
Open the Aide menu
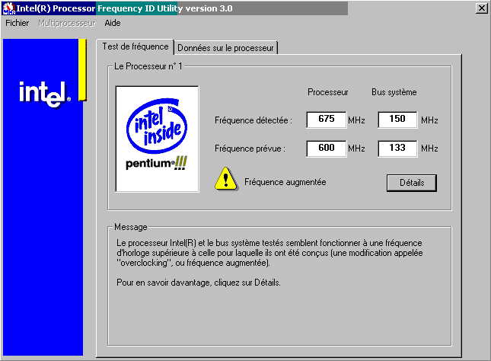pos(113,23)
